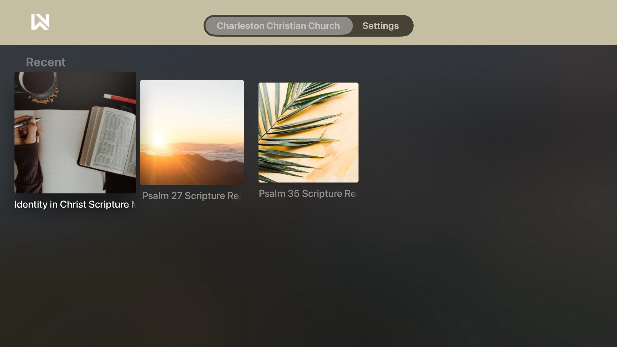Switch to Charleston Christian Church tab
Image resolution: width=617 pixels, height=347 pixels.
pos(278,26)
